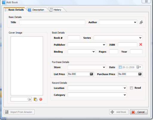153x120 pixels.
Task: Open the Binding dropdown
Action: [x=94, y=52]
